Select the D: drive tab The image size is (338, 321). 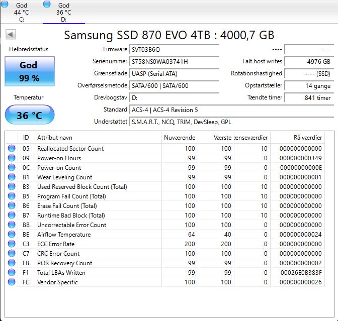click(x=64, y=12)
